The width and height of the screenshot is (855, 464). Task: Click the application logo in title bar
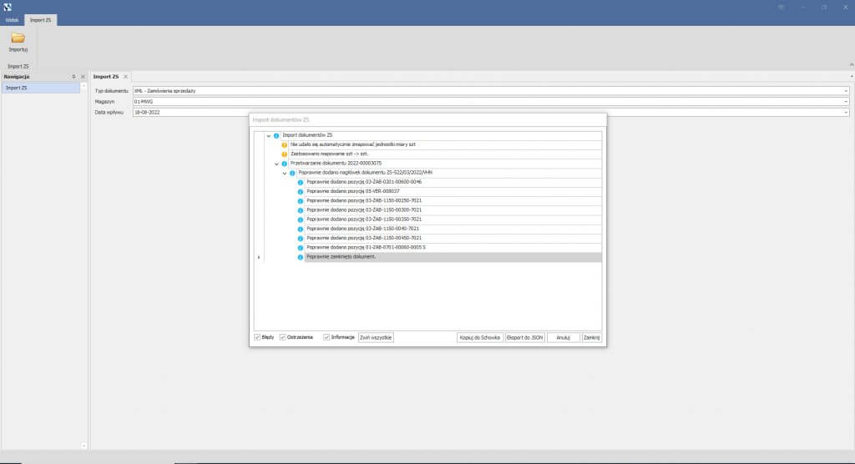(x=8, y=7)
